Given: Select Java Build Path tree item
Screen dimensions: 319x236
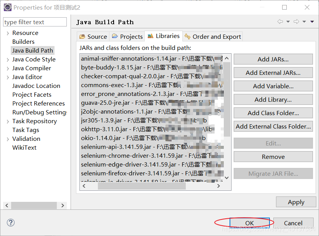Looking at the screenshot, I should pyautogui.click(x=33, y=50).
